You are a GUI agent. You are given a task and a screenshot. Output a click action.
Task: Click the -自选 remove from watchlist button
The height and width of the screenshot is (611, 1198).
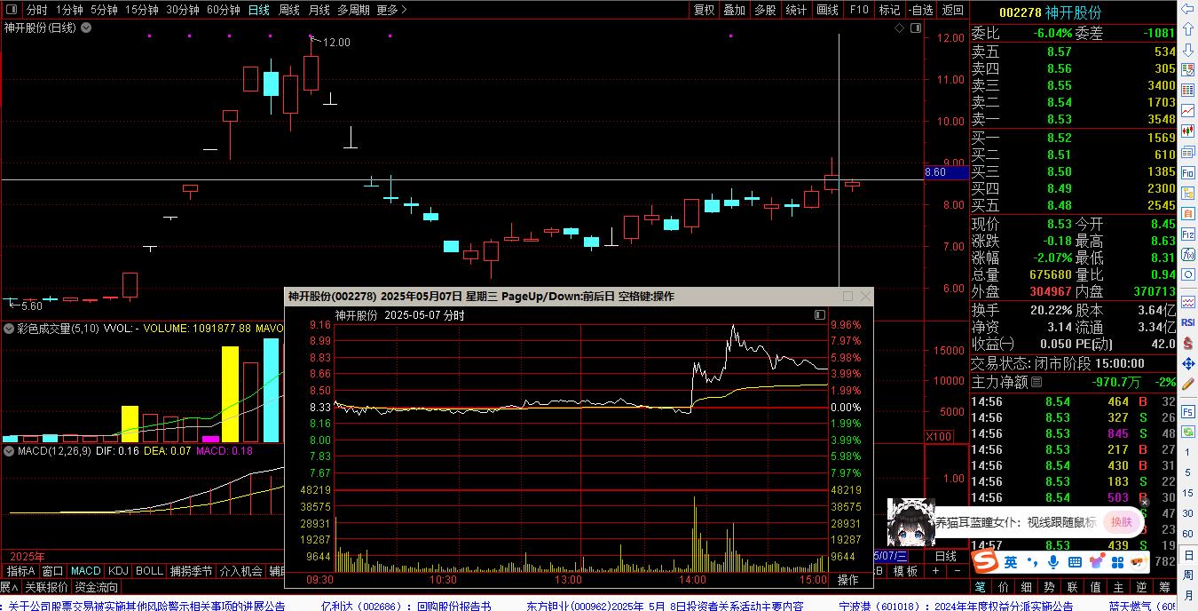click(920, 10)
